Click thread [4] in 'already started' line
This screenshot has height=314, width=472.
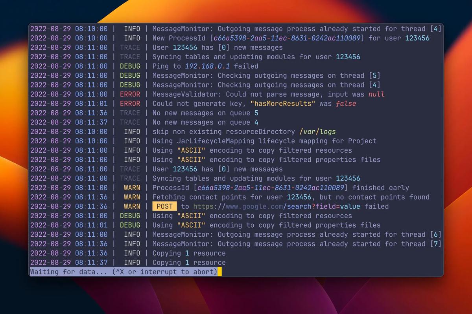pyautogui.click(x=435, y=29)
